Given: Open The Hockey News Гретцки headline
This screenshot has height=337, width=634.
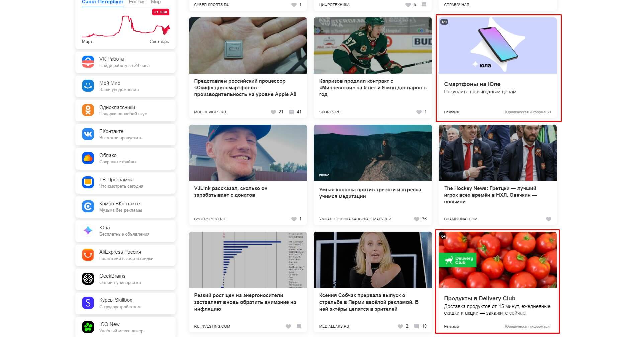Looking at the screenshot, I should click(x=490, y=195).
